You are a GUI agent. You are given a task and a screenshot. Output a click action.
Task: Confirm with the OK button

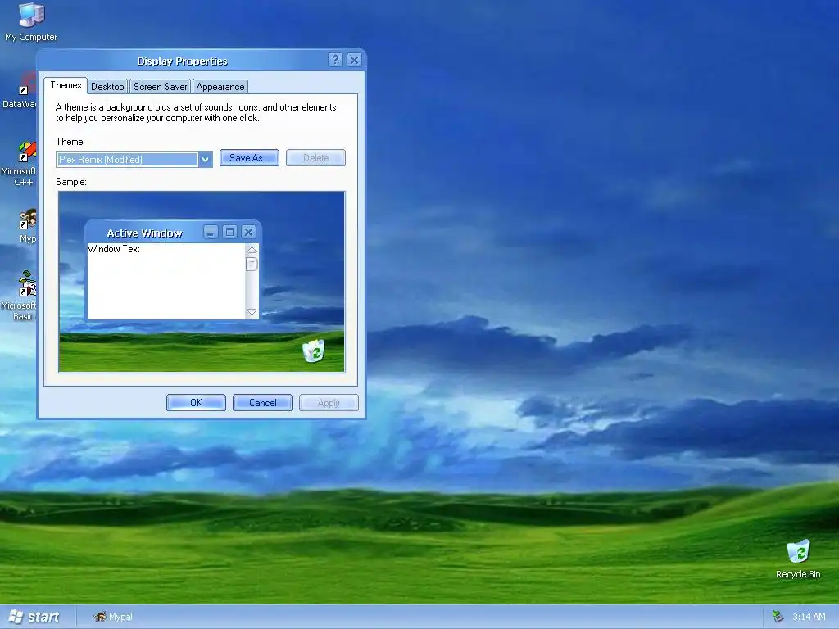point(196,403)
